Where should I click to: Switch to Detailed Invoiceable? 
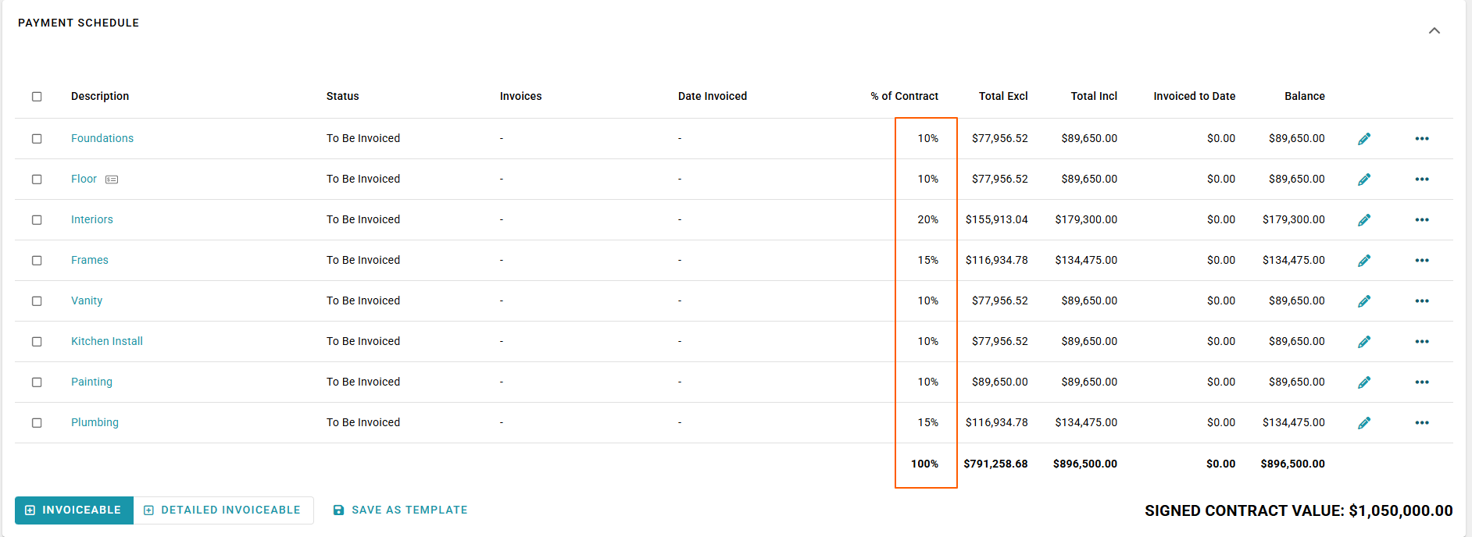click(223, 510)
